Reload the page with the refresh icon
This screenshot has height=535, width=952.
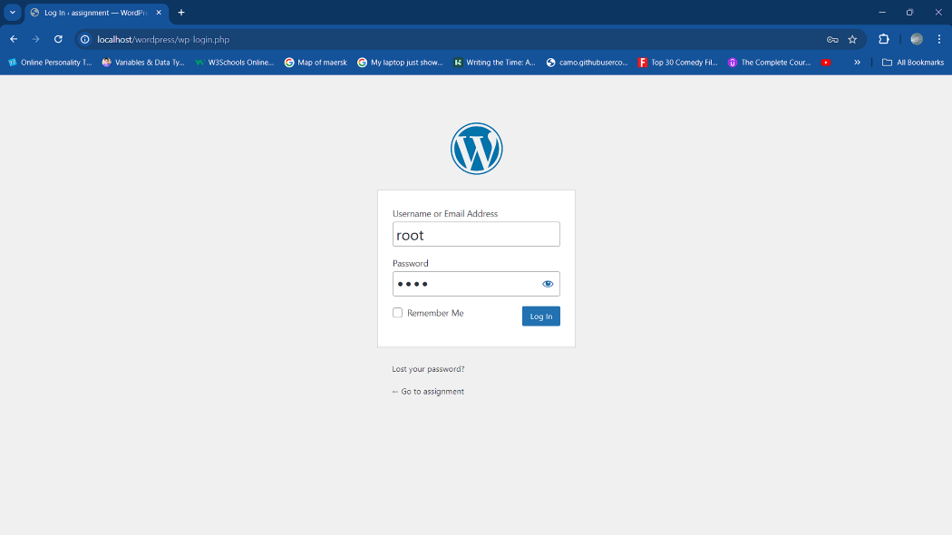click(58, 39)
